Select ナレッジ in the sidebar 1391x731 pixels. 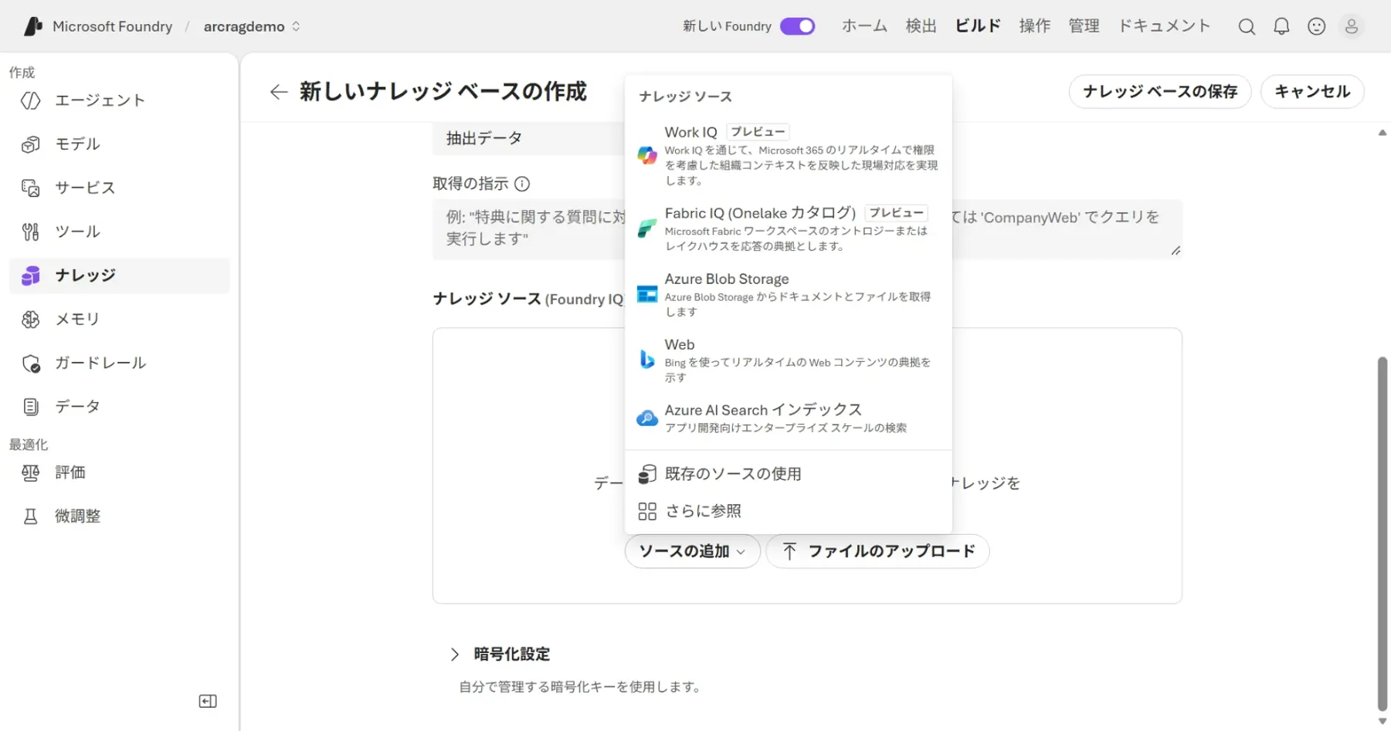tap(120, 276)
